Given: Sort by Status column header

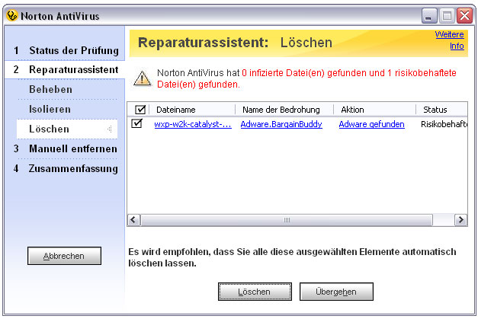Looking at the screenshot, I should 441,110.
